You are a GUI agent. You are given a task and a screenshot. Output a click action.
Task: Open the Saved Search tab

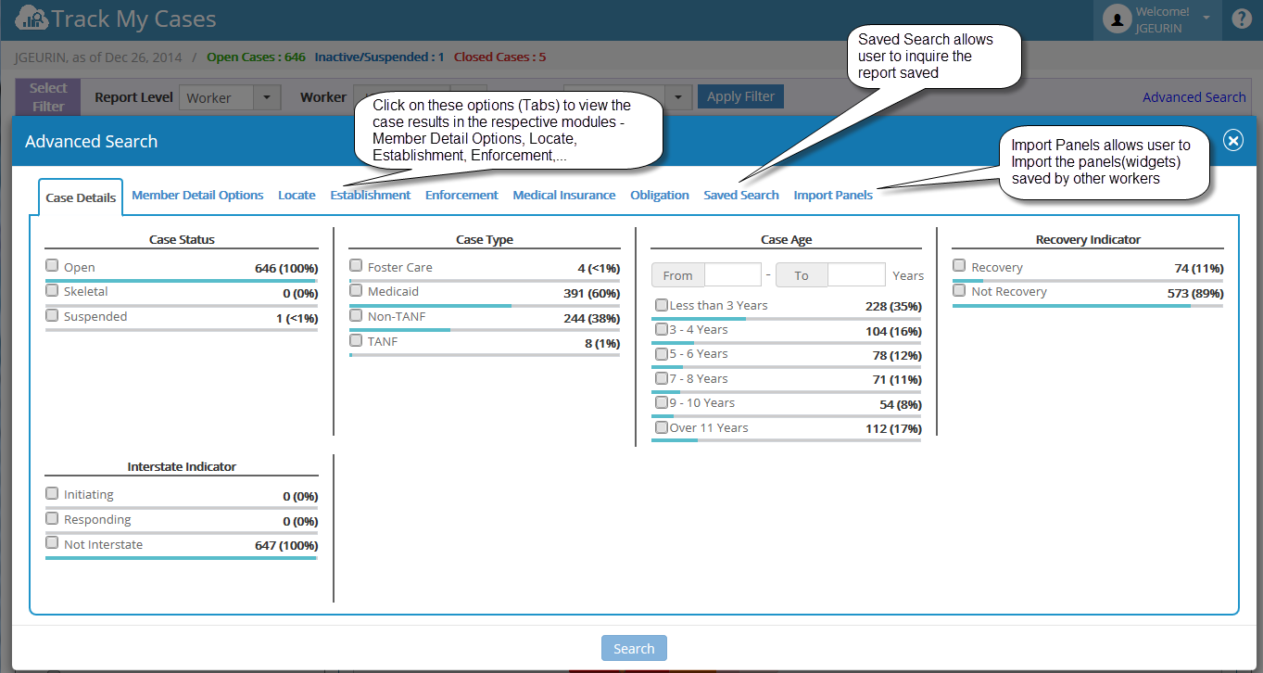coord(741,195)
